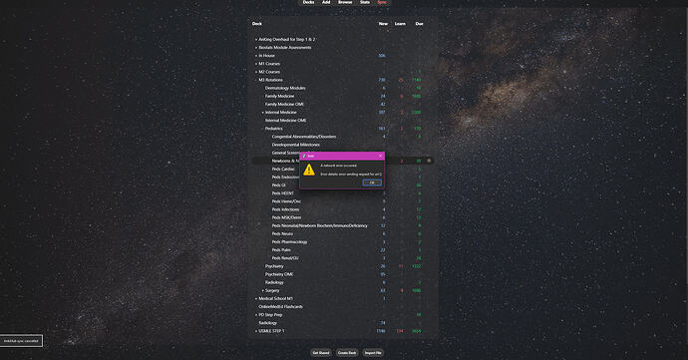Expand the Internal Medicine subdeck
Image resolution: width=688 pixels, height=360 pixels.
(x=263, y=113)
